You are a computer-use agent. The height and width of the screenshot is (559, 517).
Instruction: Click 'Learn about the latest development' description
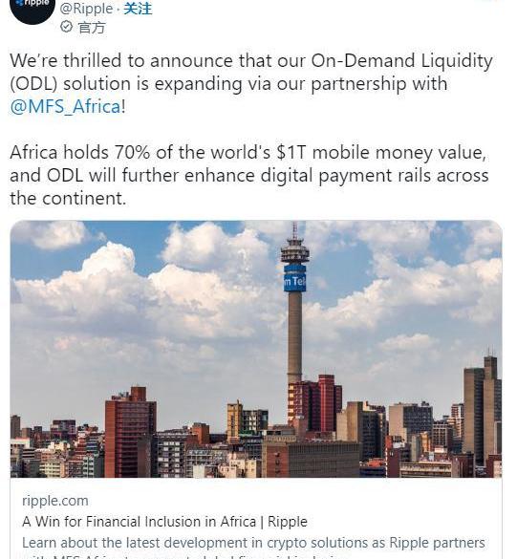(x=253, y=543)
